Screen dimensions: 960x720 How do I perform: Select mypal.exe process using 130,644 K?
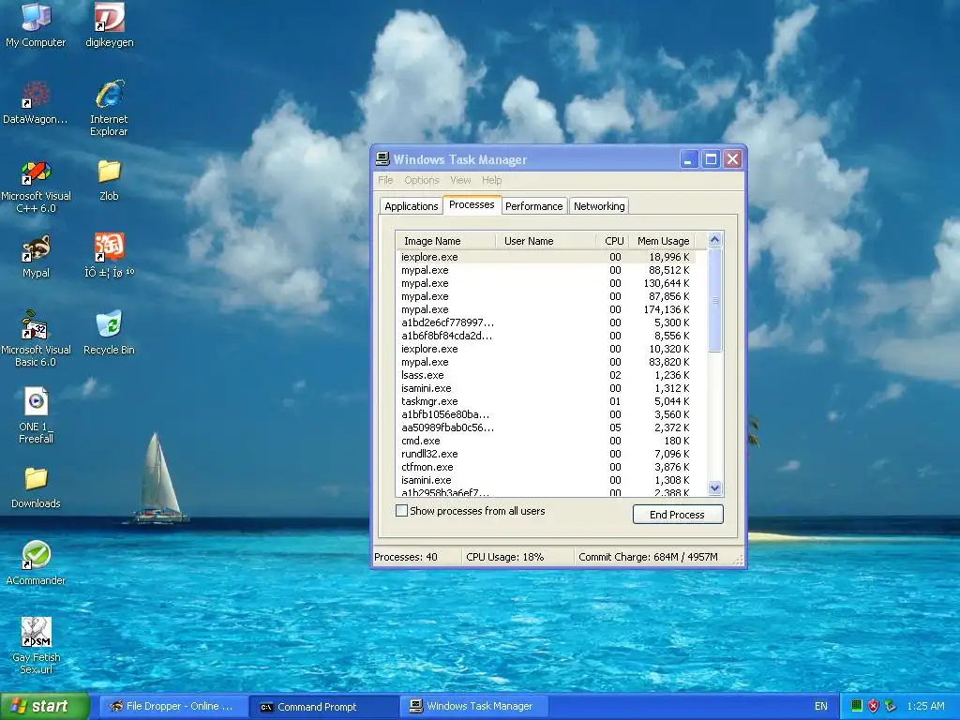click(547, 283)
